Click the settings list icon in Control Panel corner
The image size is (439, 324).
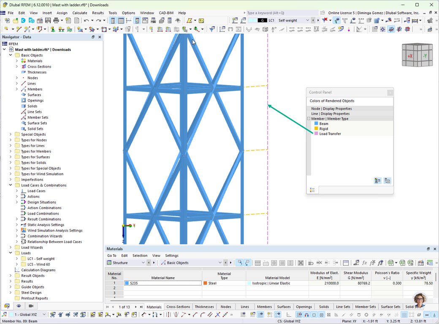pos(312,190)
